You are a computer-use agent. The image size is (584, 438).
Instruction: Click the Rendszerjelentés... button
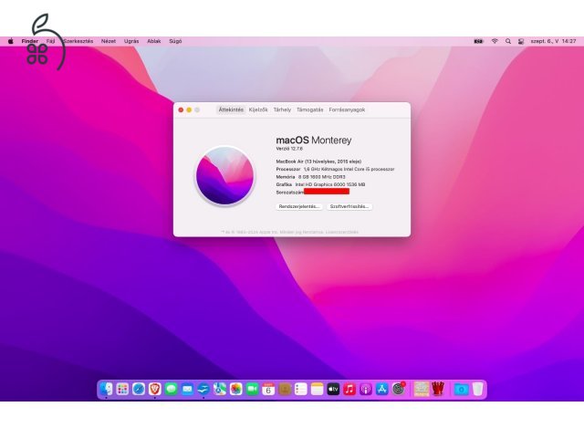click(x=299, y=206)
